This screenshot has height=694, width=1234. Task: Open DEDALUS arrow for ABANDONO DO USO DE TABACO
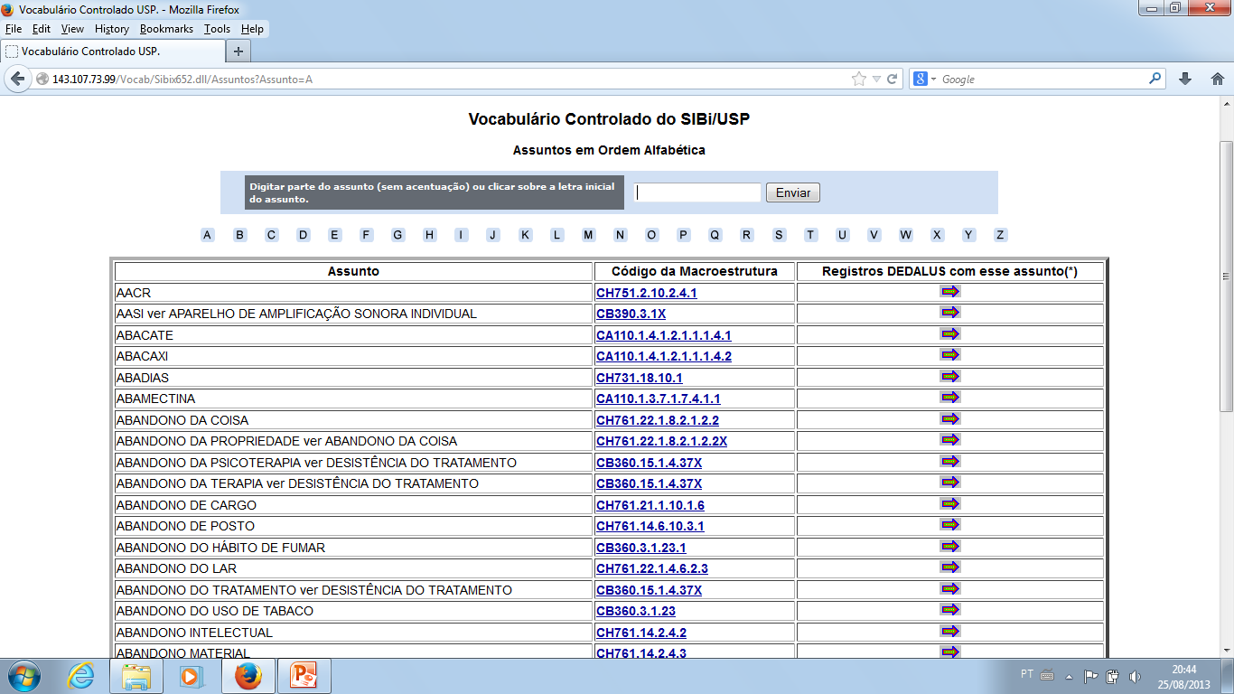click(949, 610)
